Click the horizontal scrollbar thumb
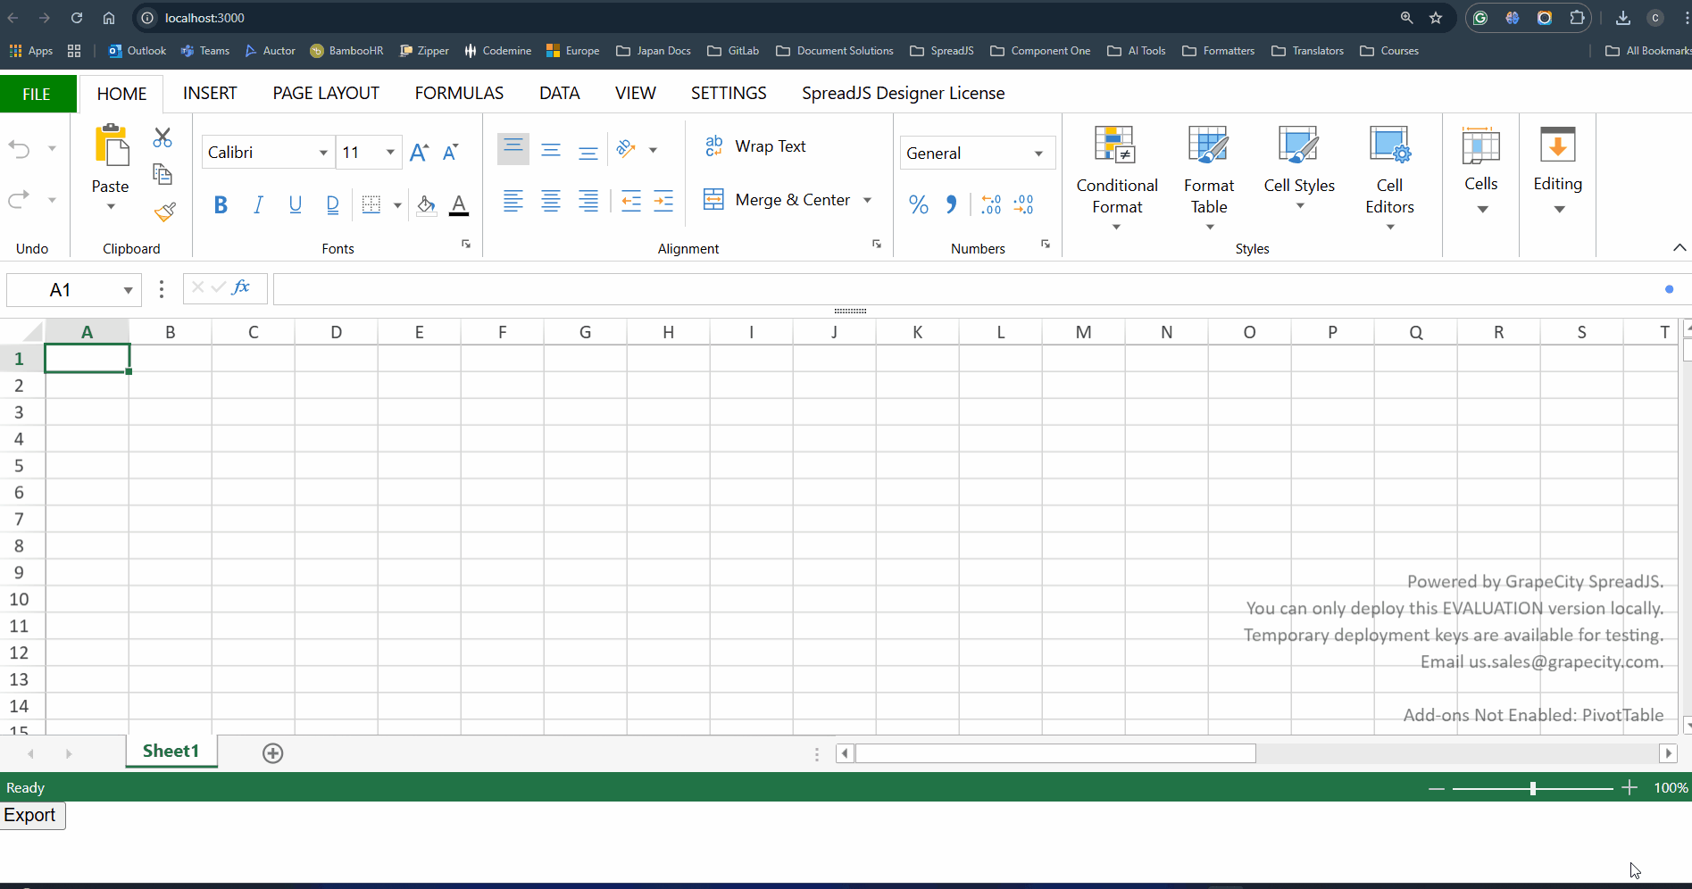The height and width of the screenshot is (889, 1692). pos(1055,753)
